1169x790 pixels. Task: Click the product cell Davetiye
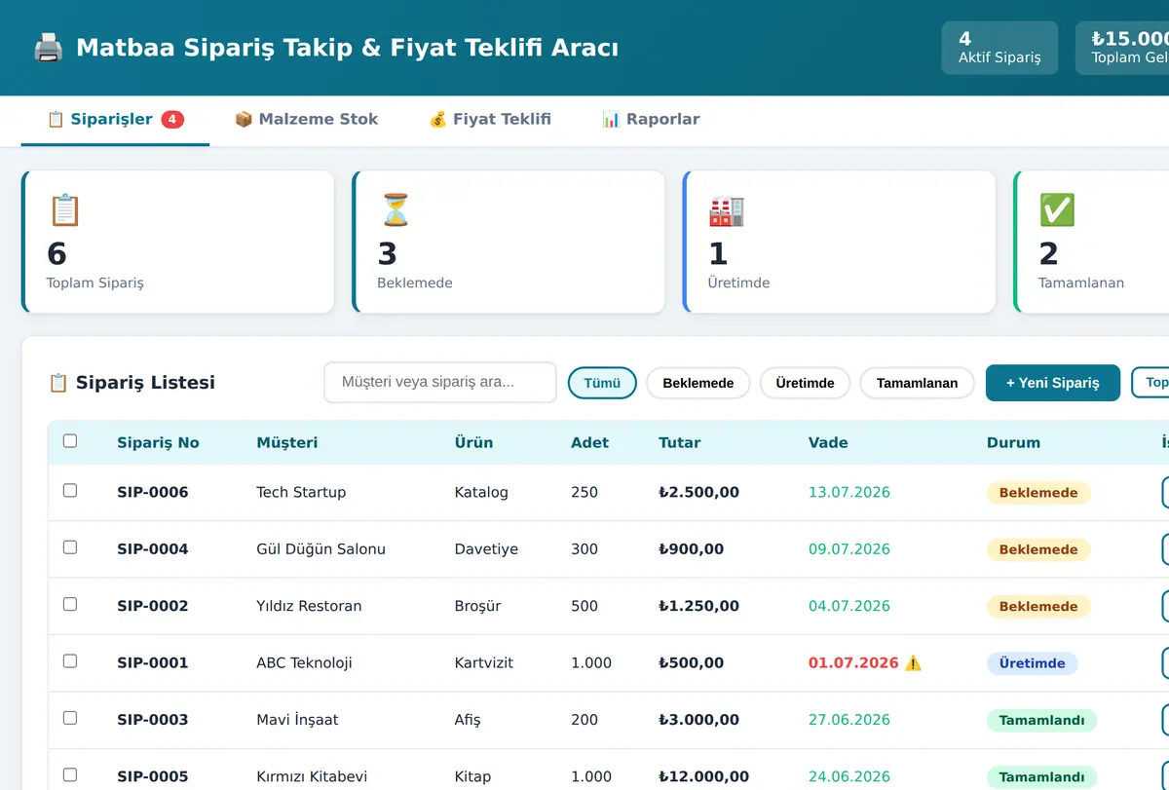coord(486,548)
